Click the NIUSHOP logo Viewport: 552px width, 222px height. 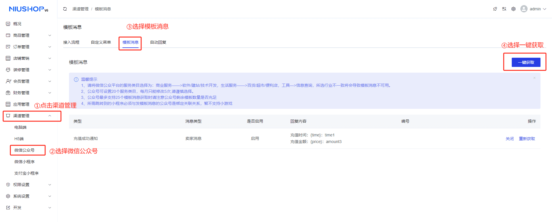click(x=28, y=9)
